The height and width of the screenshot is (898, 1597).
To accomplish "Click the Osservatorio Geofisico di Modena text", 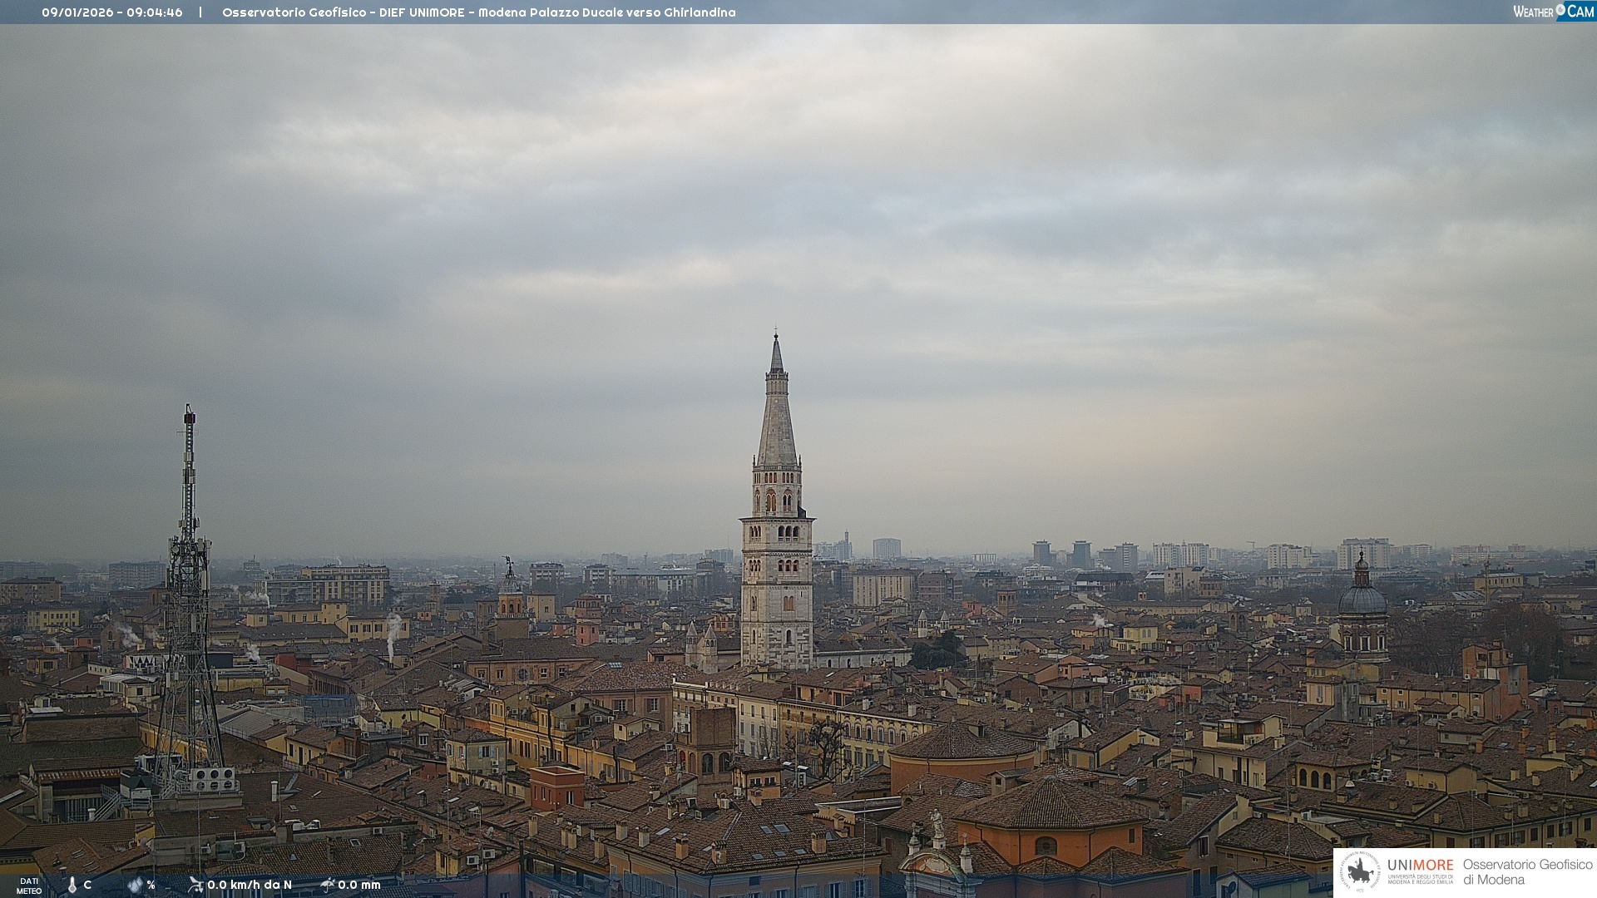I will tap(1527, 871).
